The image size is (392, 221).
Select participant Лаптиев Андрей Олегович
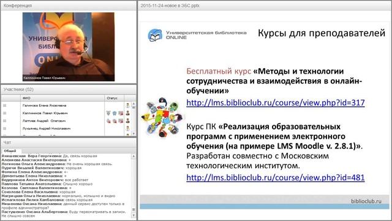pos(44,121)
